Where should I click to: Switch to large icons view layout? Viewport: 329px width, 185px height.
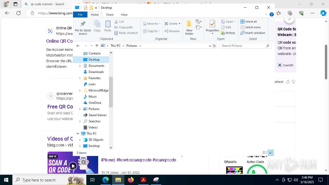click(x=271, y=153)
